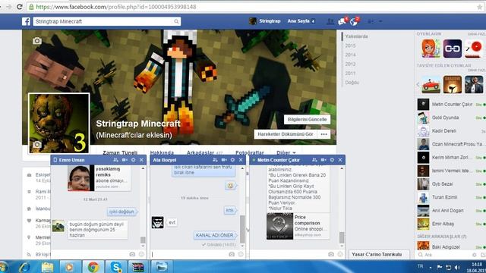Jump to 2015 in timeline
The width and height of the screenshot is (486, 273).
350,45
